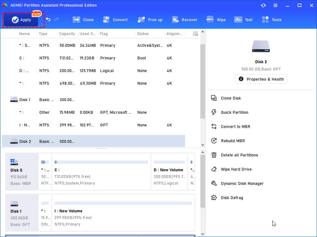The height and width of the screenshot is (237, 317).
Task: Select the C: partition row
Action: [94, 58]
